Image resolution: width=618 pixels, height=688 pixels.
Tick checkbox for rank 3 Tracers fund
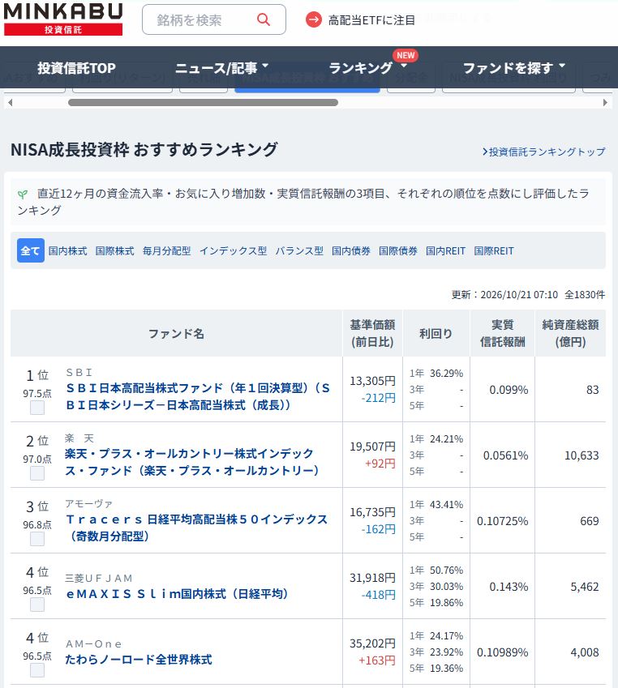pos(36,539)
